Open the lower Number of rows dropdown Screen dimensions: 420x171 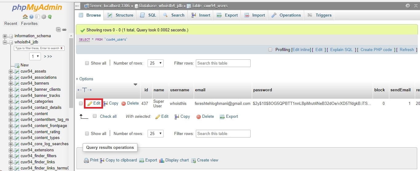[156, 133]
